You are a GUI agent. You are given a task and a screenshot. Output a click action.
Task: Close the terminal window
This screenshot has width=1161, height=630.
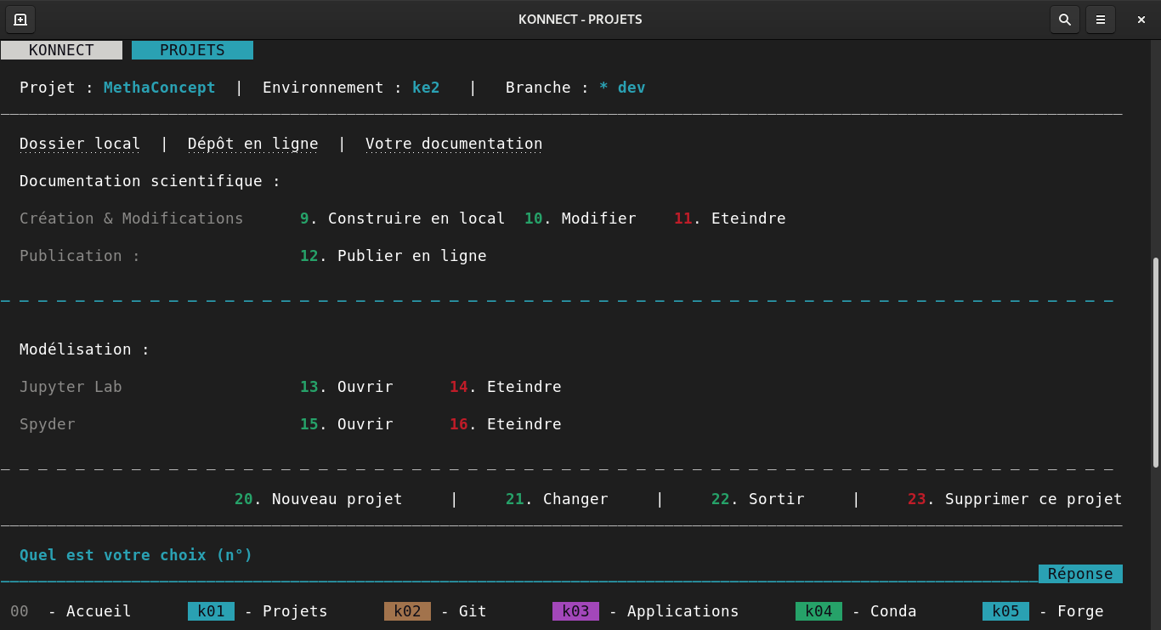click(1141, 20)
